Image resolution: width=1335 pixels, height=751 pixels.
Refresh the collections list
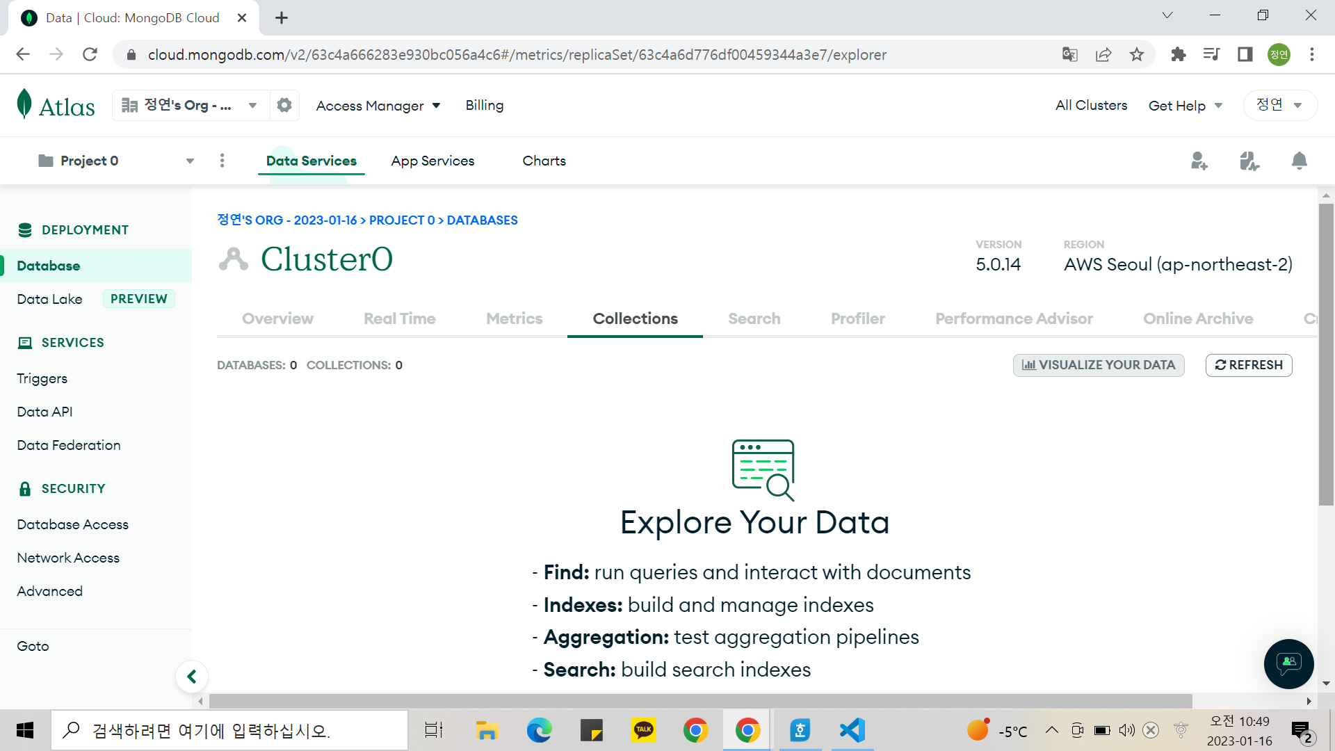click(x=1249, y=365)
